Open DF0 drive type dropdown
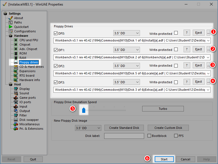This screenshot has height=164, width=218. click(x=127, y=33)
